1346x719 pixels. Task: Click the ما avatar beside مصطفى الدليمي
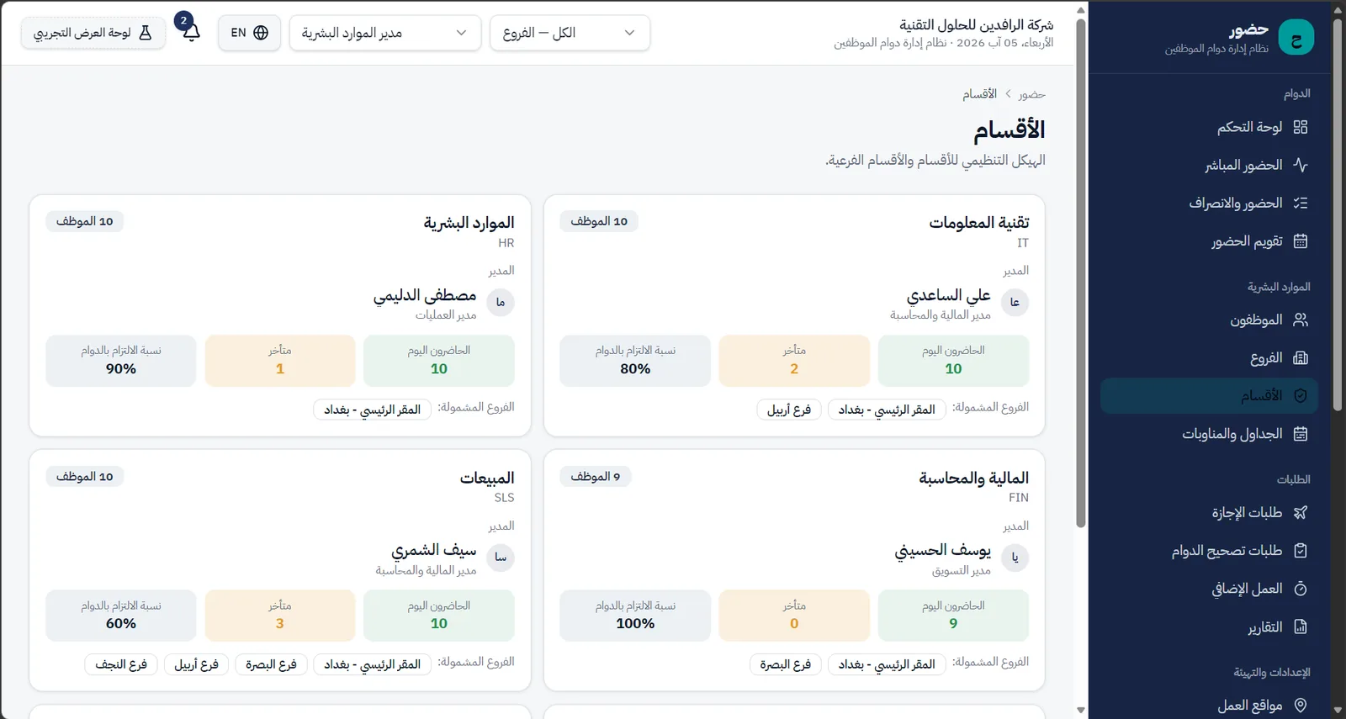[x=501, y=303]
